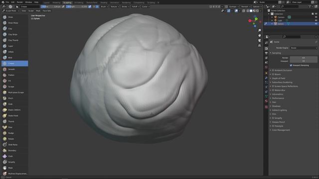Open the Stroke dropdown in header
The image size is (319, 179).
point(125,6)
